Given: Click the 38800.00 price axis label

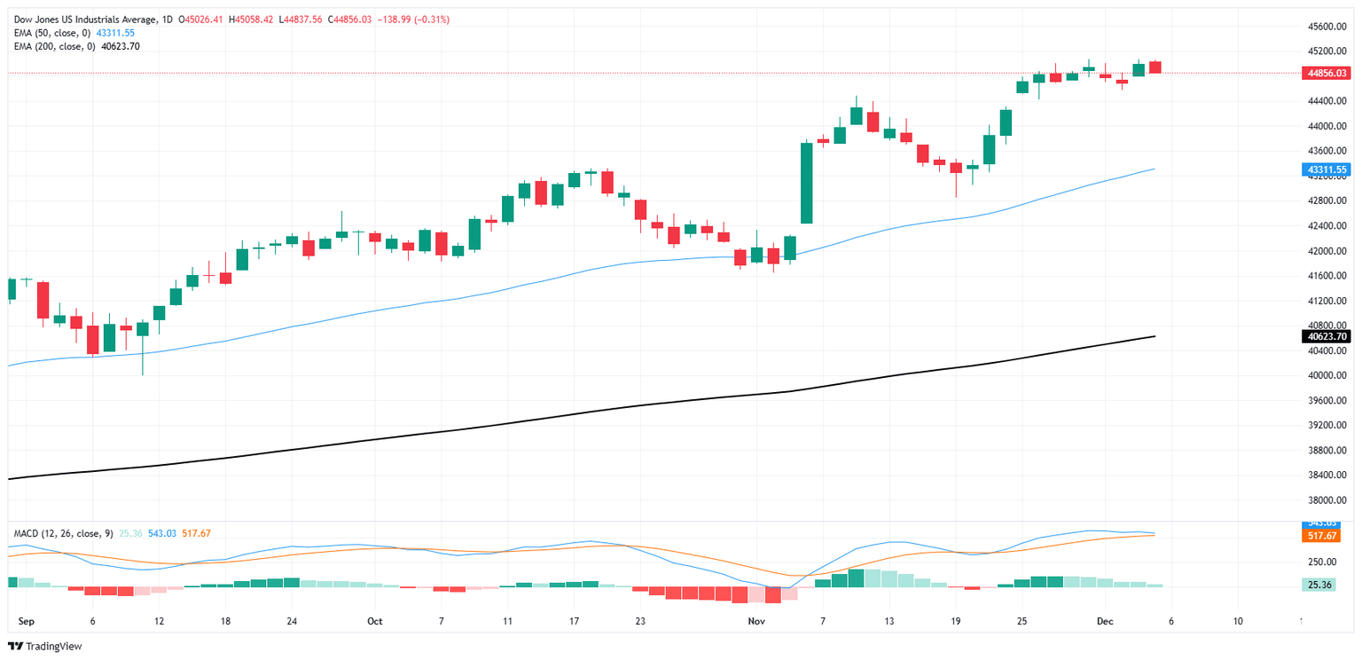Looking at the screenshot, I should [1326, 450].
